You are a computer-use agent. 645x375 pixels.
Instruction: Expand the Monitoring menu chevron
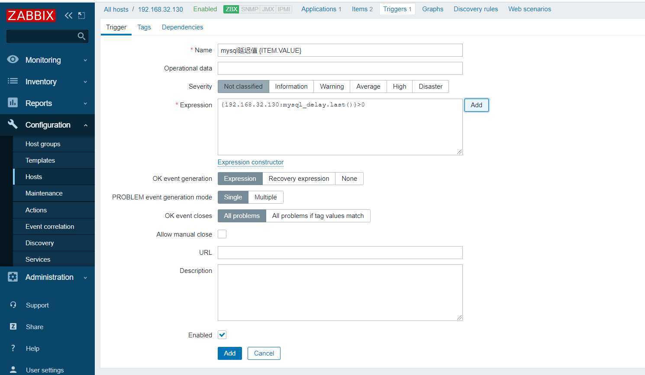[x=85, y=60]
